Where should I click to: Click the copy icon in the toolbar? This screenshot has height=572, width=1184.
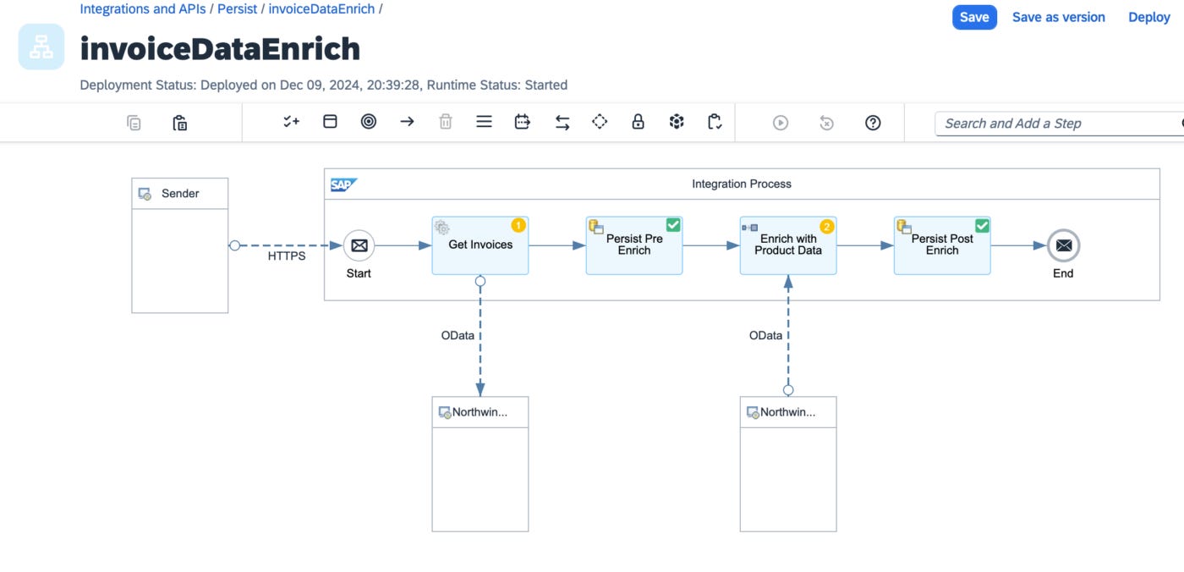coord(134,123)
